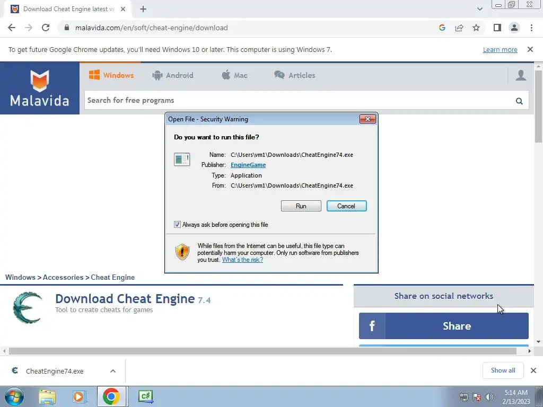
Task: Click the network tray icon
Action: pyautogui.click(x=463, y=397)
